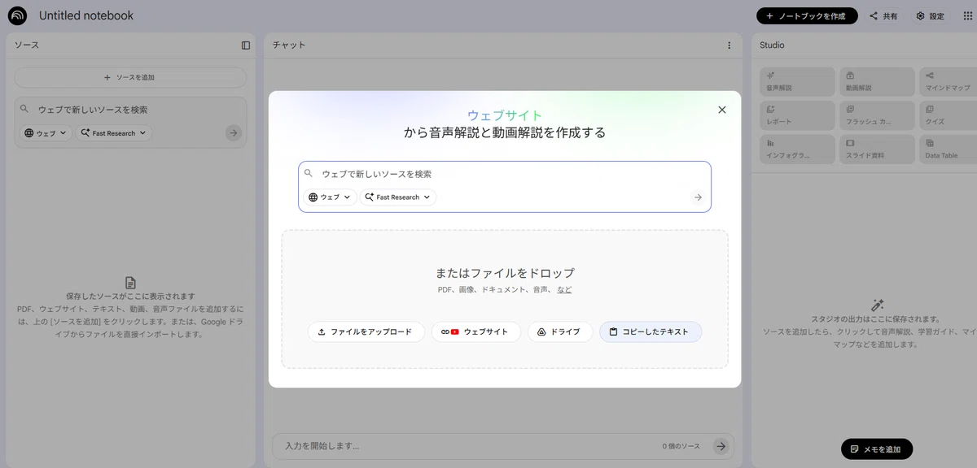Open the など link for file types

coord(564,289)
